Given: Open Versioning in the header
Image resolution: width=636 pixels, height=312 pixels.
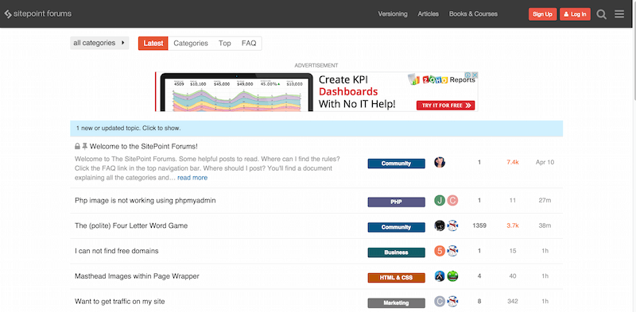Looking at the screenshot, I should click(393, 13).
